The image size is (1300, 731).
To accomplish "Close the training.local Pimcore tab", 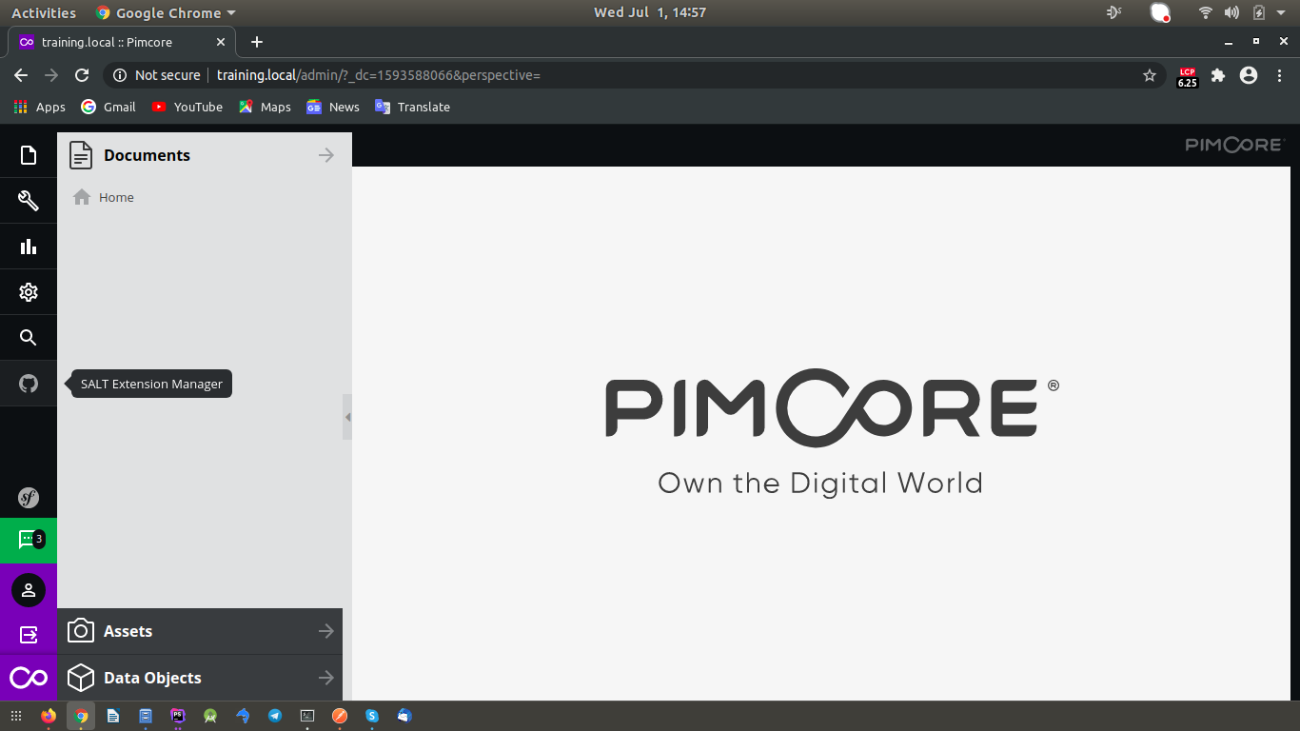I will click(221, 42).
